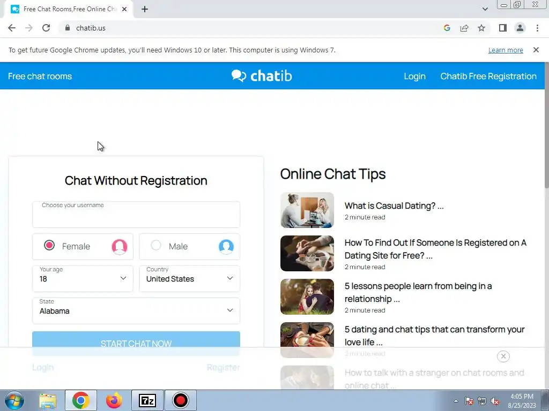Image resolution: width=549 pixels, height=411 pixels.
Task: Click the browser forward arrow
Action: tap(29, 28)
